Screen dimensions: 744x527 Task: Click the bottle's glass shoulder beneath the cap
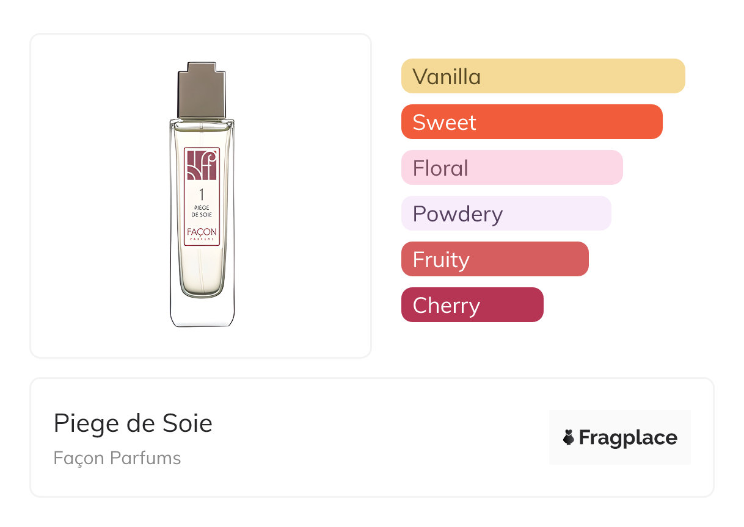pos(202,124)
